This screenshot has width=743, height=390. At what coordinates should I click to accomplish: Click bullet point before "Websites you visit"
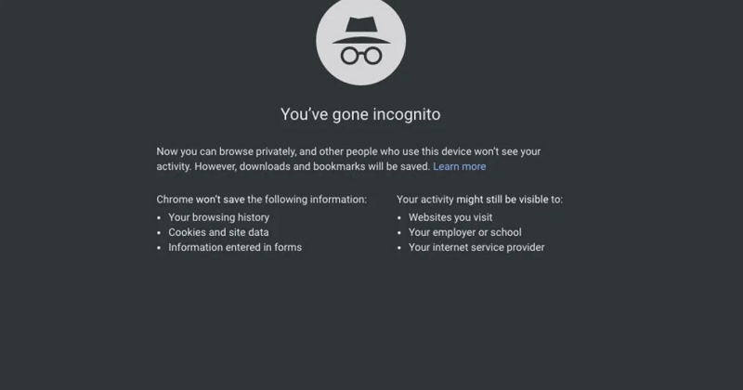coord(399,218)
